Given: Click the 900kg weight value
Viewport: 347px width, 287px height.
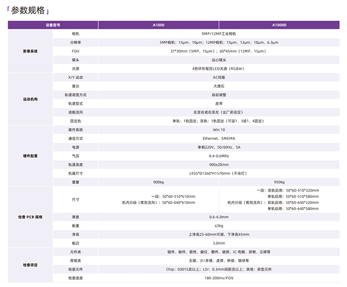Looking at the screenshot, I should [x=158, y=181].
